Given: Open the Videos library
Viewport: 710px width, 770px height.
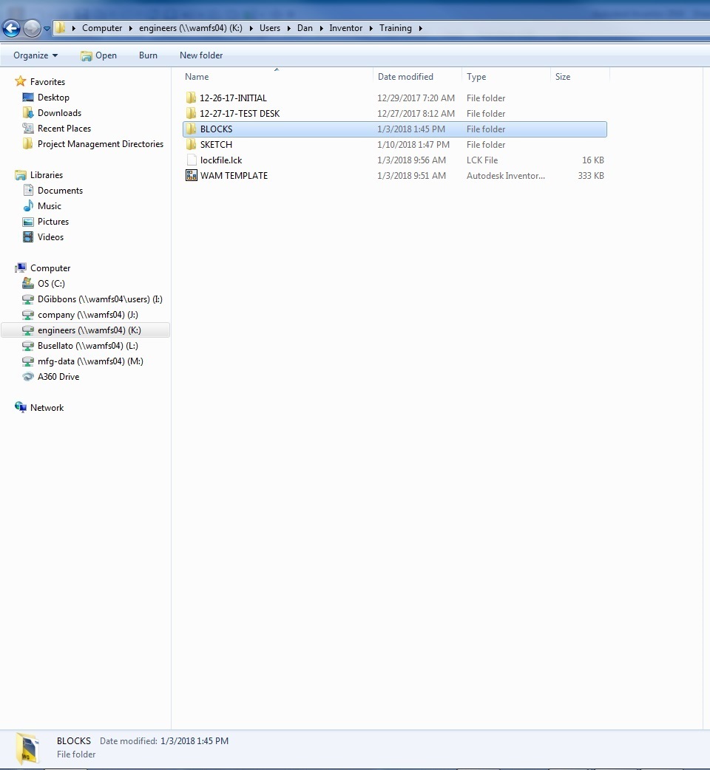Looking at the screenshot, I should [x=51, y=236].
